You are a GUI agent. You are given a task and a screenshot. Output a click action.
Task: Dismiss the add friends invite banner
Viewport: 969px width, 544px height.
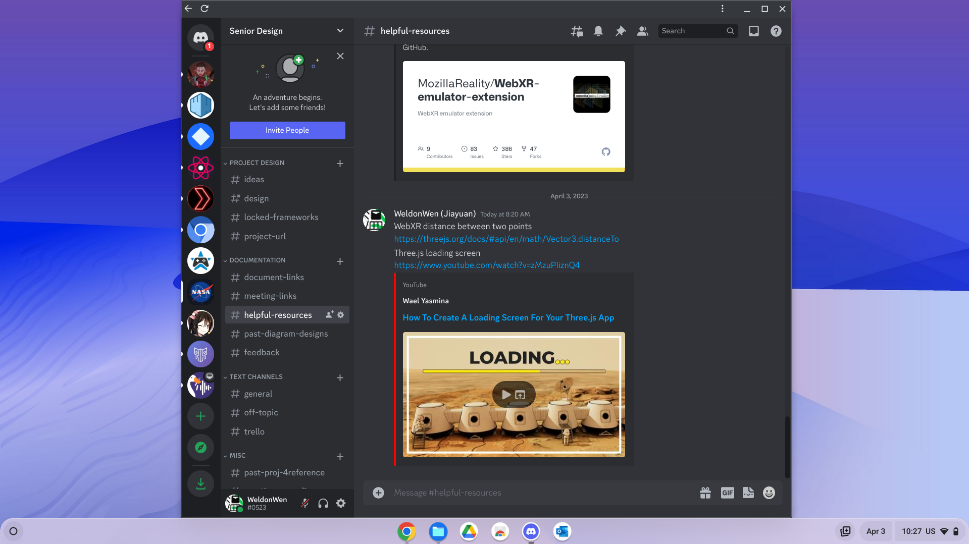click(x=340, y=56)
